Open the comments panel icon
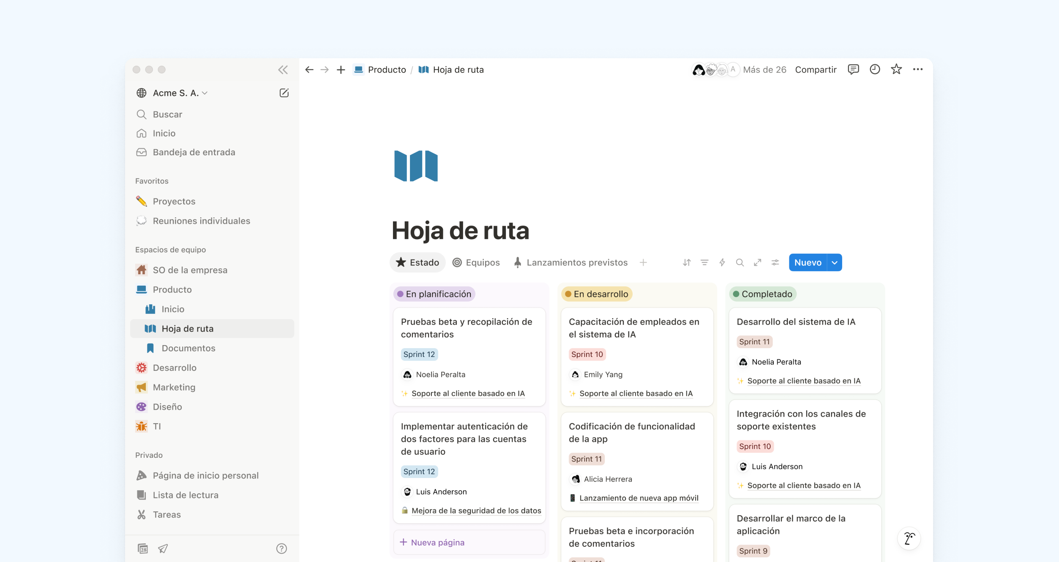This screenshot has height=562, width=1059. (853, 69)
